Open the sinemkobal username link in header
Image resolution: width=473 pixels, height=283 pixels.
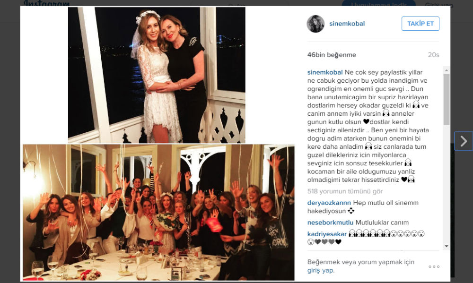coord(347,24)
